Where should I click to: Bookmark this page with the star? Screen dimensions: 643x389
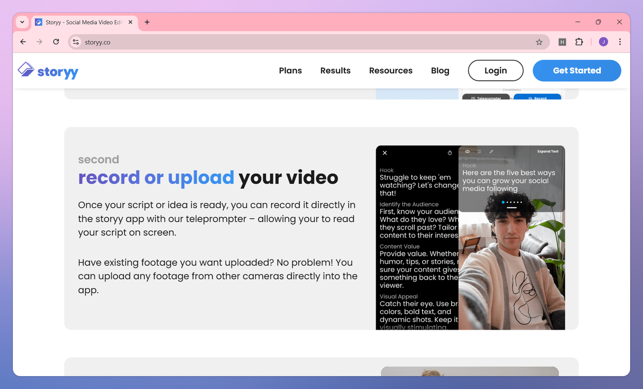[x=539, y=42]
